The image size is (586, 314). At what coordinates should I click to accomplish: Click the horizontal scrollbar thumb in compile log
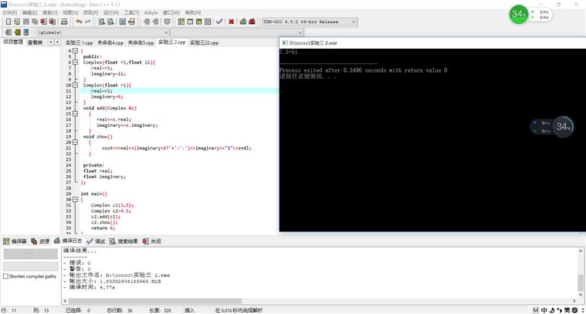pyautogui.click(x=154, y=301)
